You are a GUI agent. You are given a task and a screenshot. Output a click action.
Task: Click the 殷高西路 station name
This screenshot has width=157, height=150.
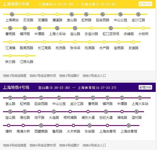pos(27,48)
